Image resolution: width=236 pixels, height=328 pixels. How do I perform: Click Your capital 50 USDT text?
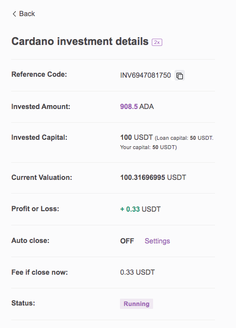148,147
